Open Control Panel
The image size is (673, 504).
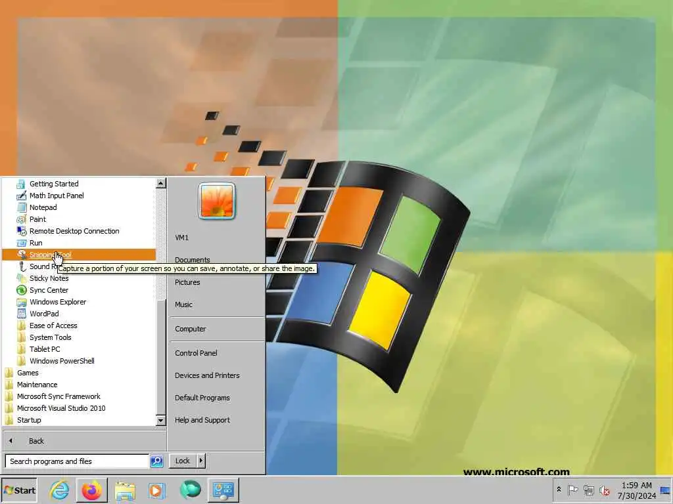[x=196, y=352]
